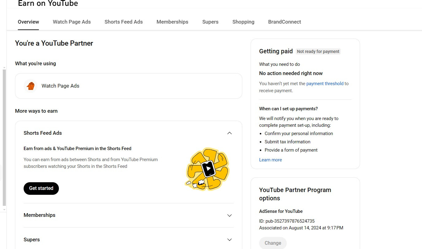This screenshot has width=422, height=249.
Task: Click the 'Associated on August 14, 2024' text
Action: [301, 228]
